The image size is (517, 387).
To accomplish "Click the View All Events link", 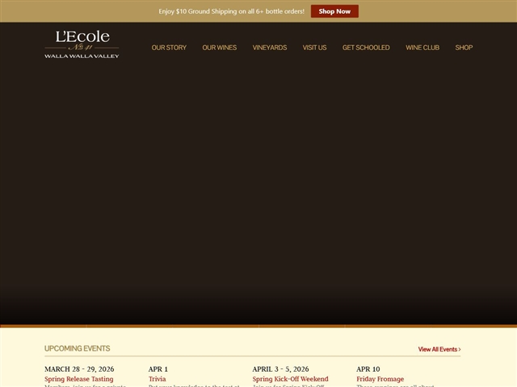I will pos(437,349).
